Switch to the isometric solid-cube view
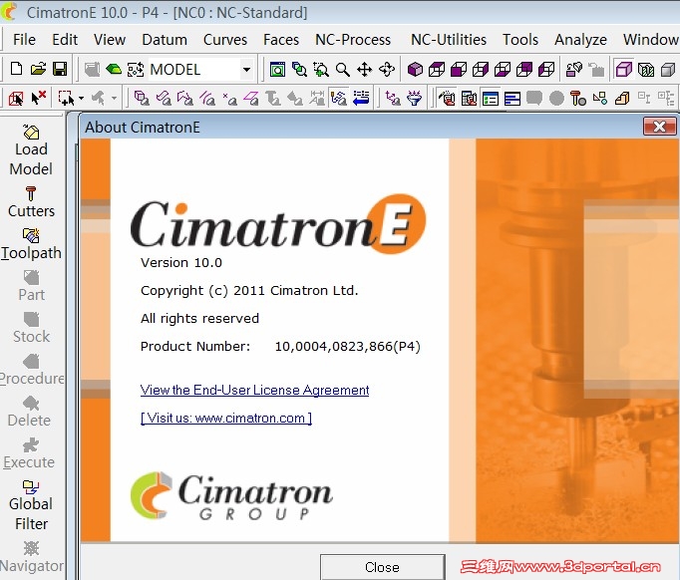The height and width of the screenshot is (580, 680). point(415,70)
